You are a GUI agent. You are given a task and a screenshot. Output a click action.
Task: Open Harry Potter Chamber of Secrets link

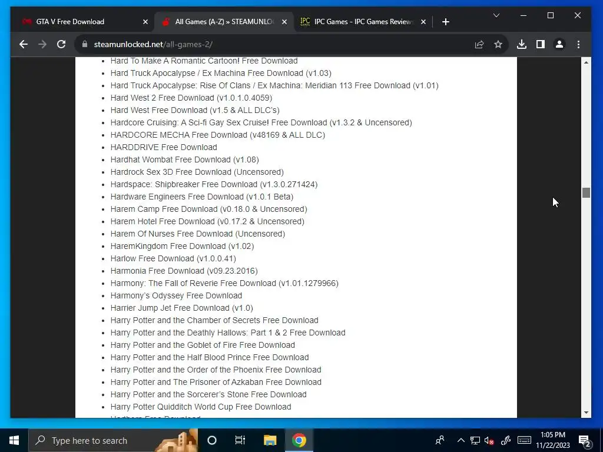click(x=214, y=320)
